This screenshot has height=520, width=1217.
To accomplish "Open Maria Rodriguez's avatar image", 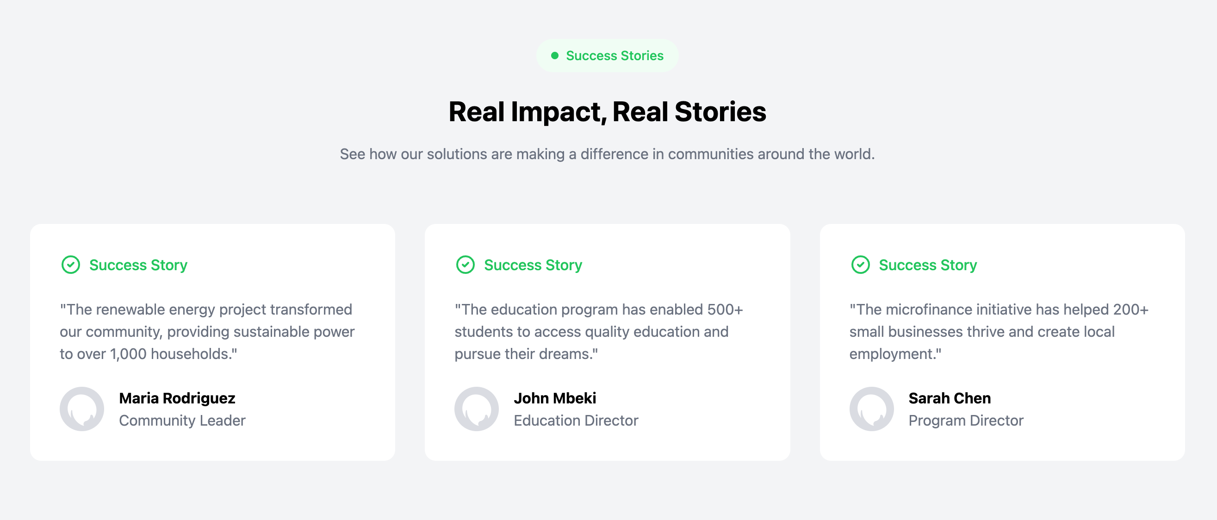I will click(82, 409).
